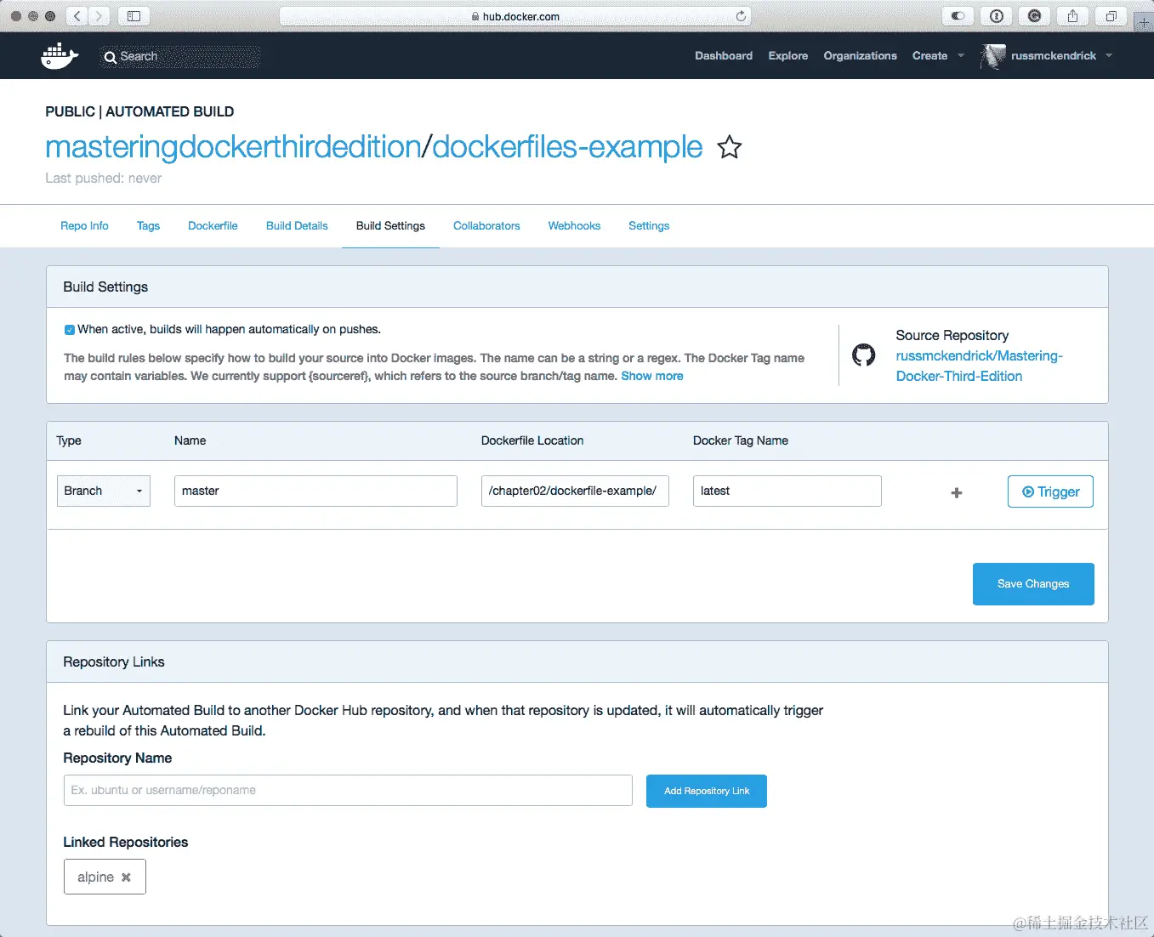This screenshot has height=937, width=1154.
Task: Click the Repository Name input field
Action: 348,790
